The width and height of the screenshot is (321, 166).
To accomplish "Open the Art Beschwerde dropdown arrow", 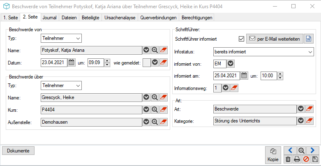I will coord(301,109).
